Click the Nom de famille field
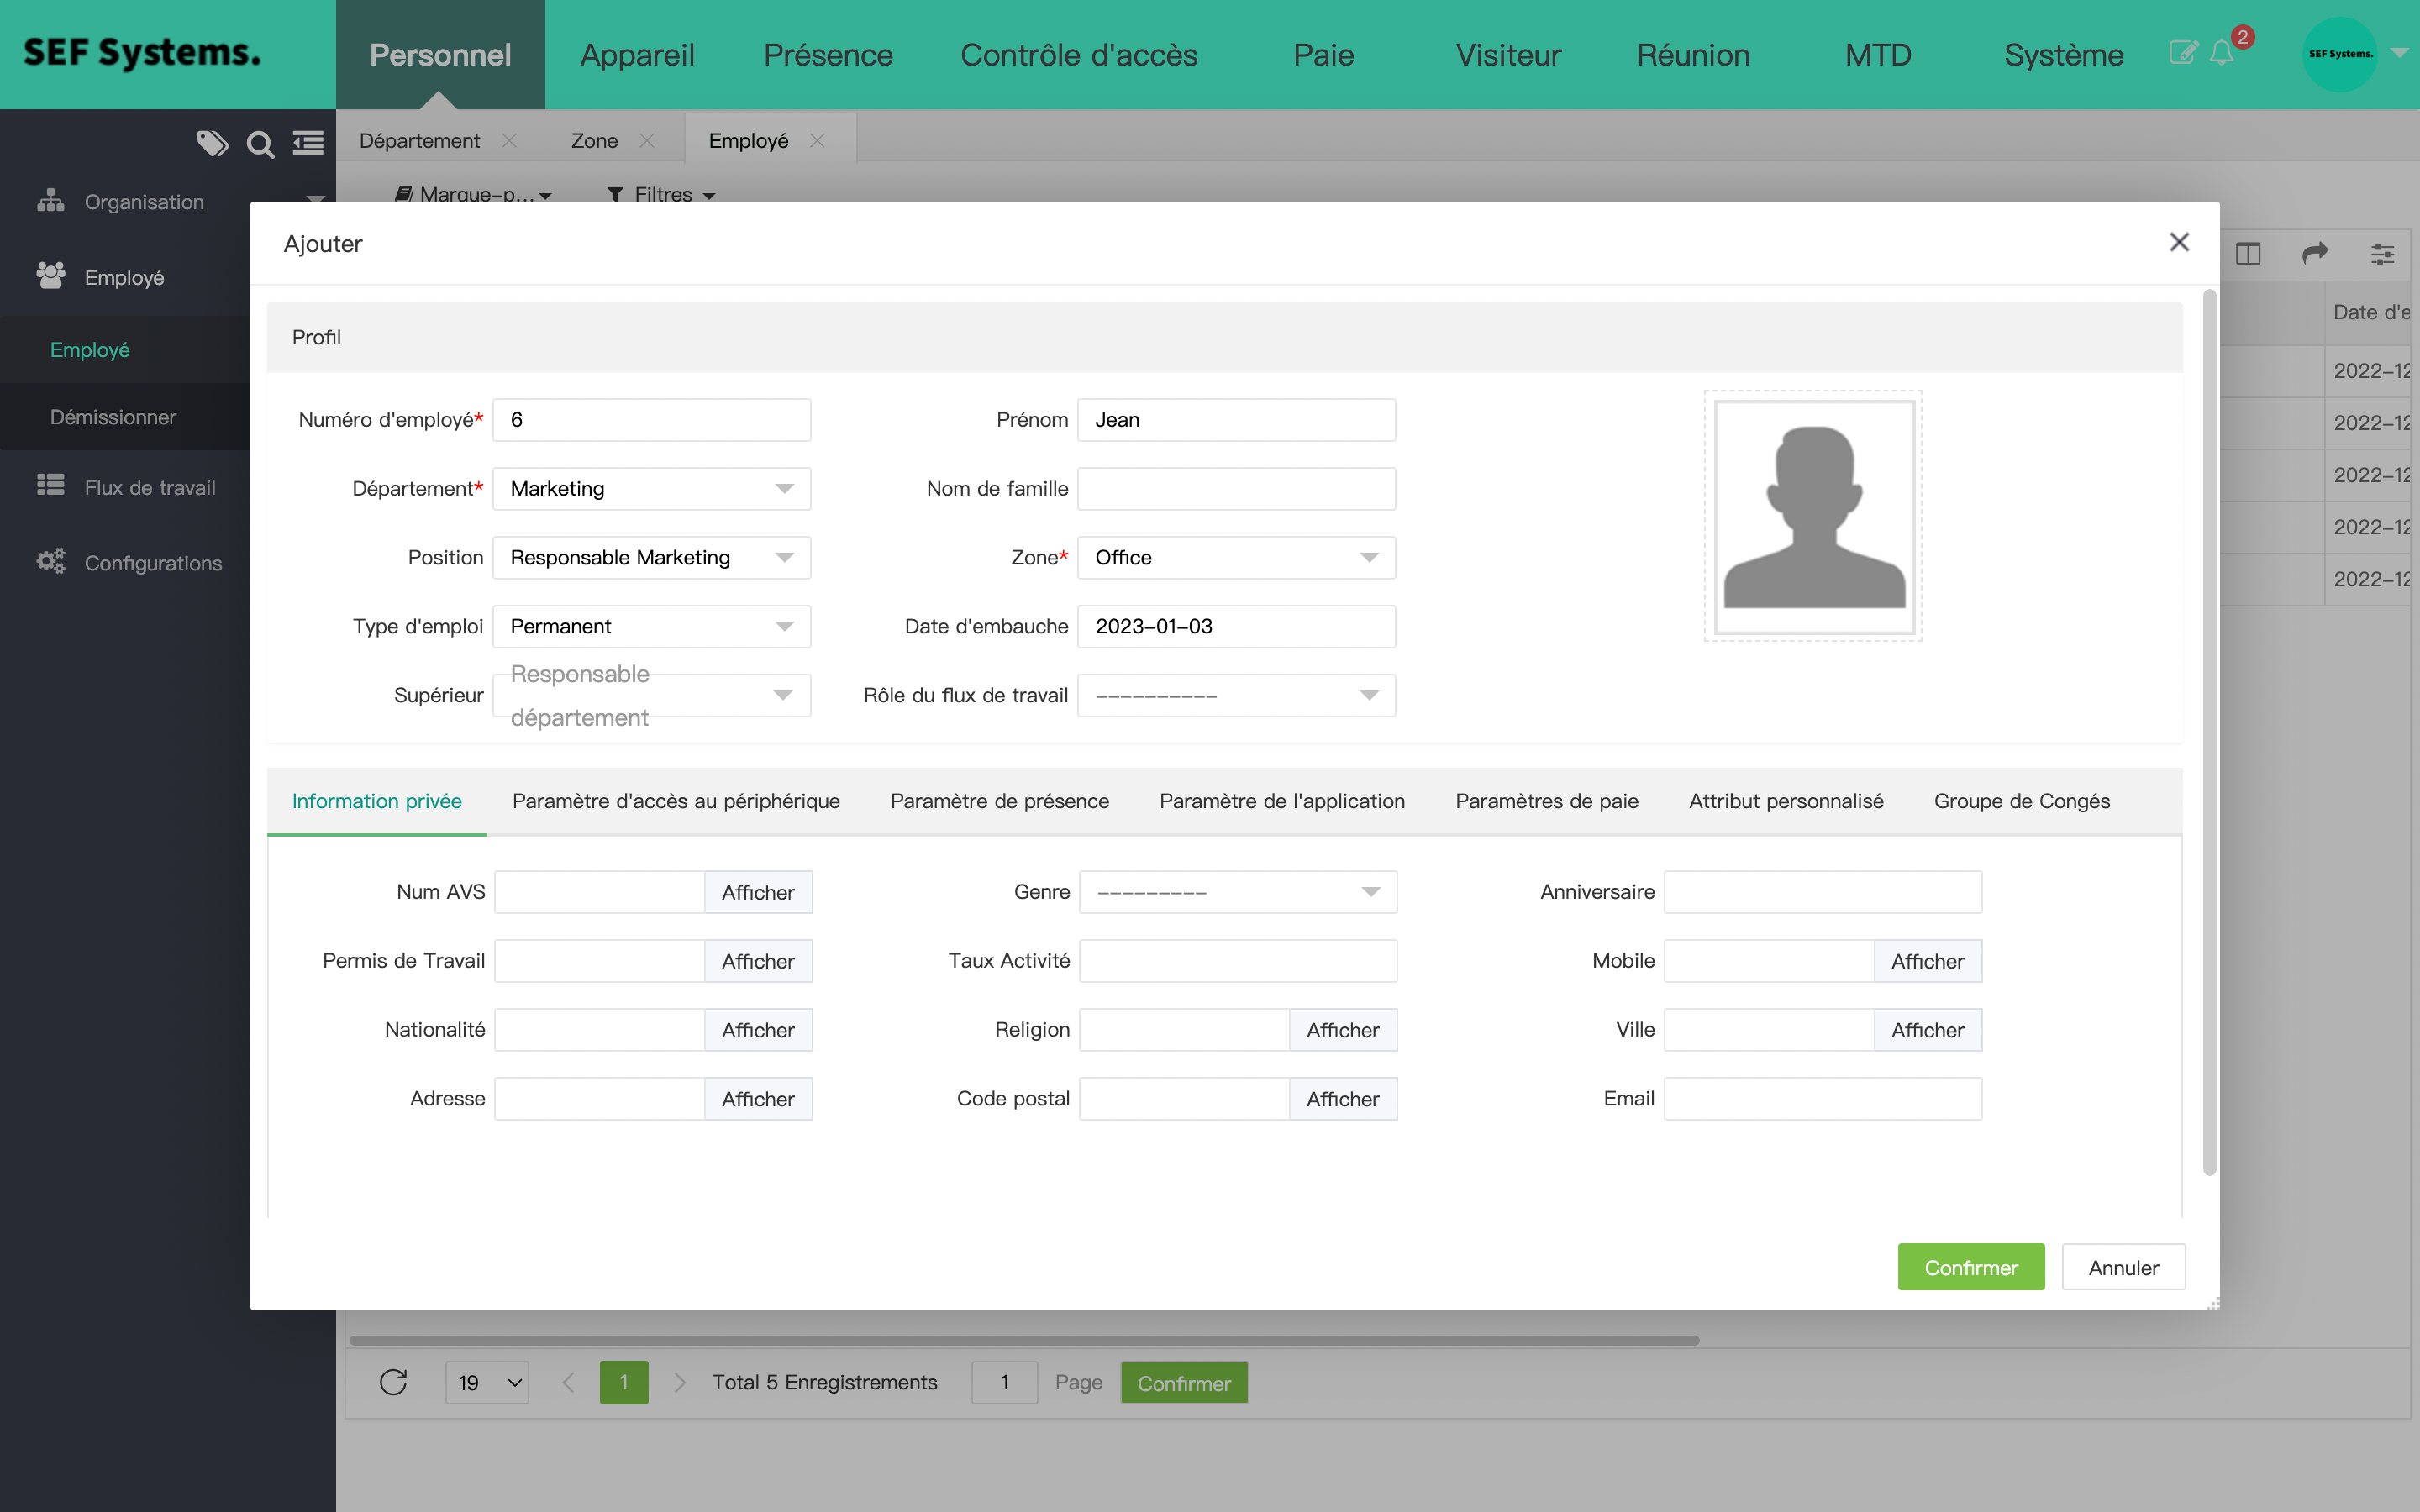The width and height of the screenshot is (2420, 1512). point(1236,489)
